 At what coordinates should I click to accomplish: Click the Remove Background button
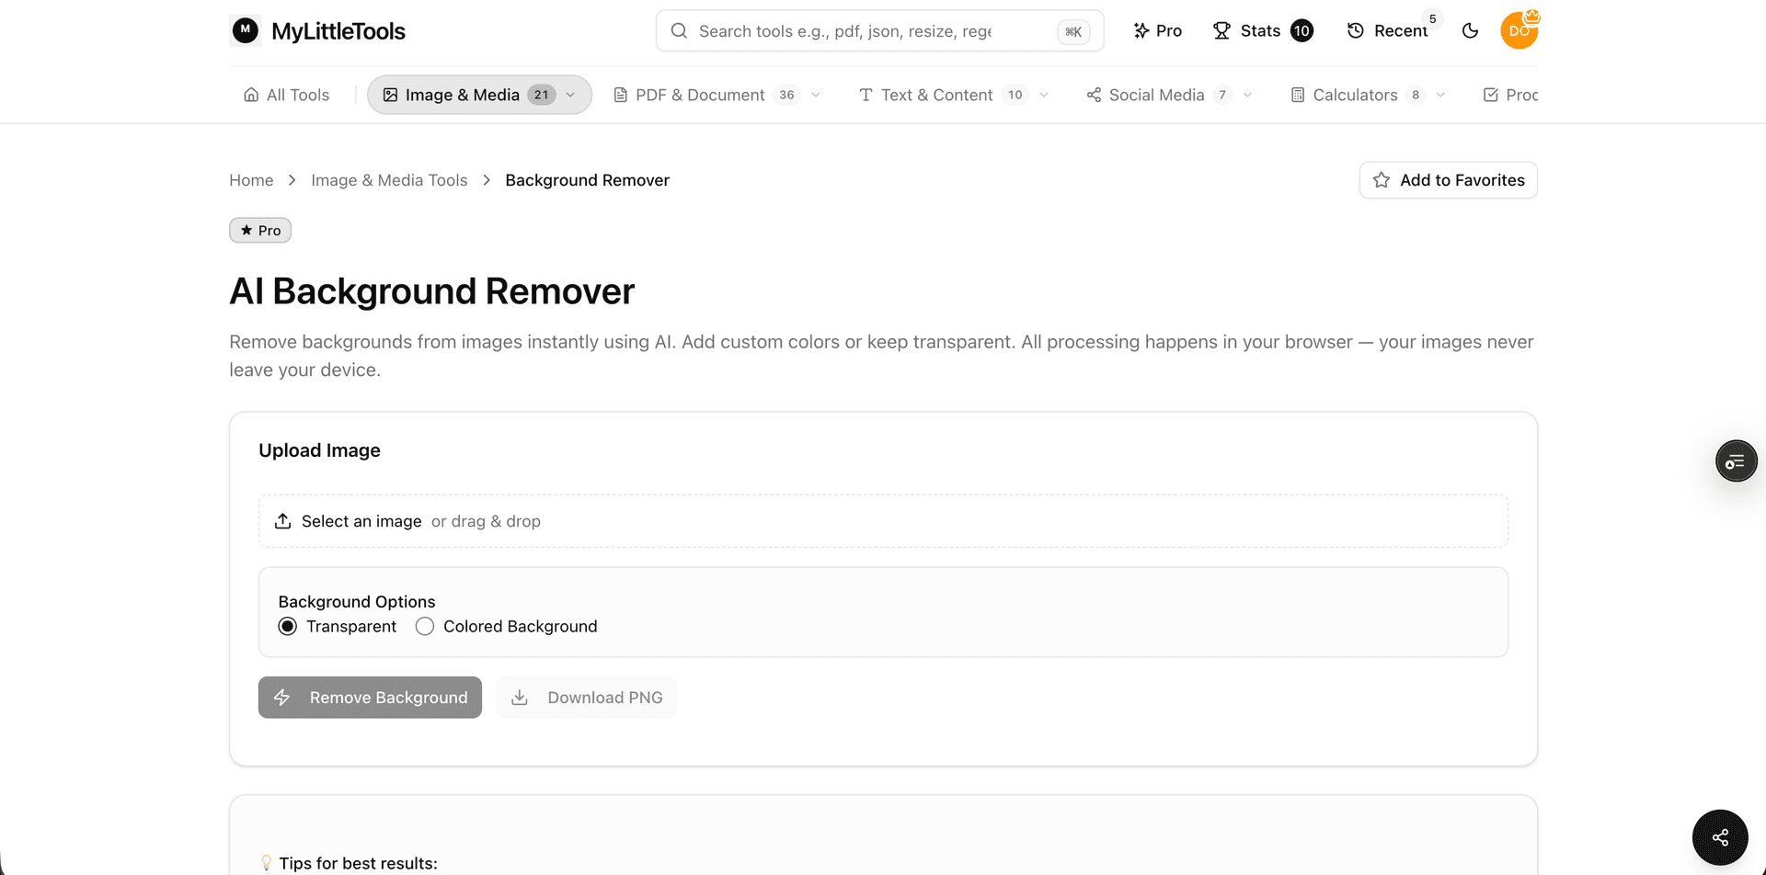(x=370, y=698)
